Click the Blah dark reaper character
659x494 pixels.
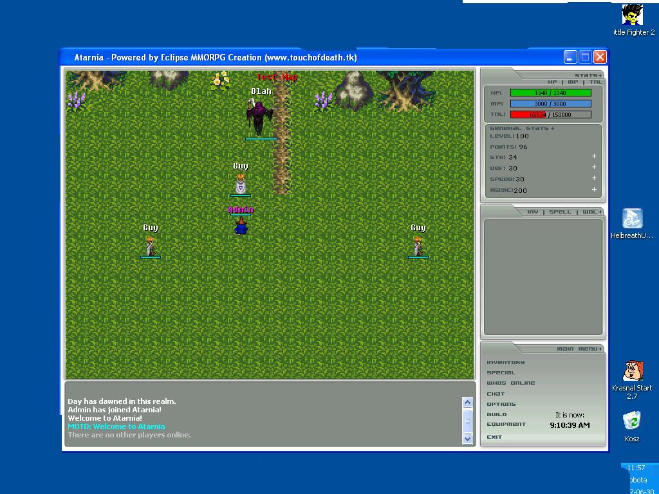(260, 117)
